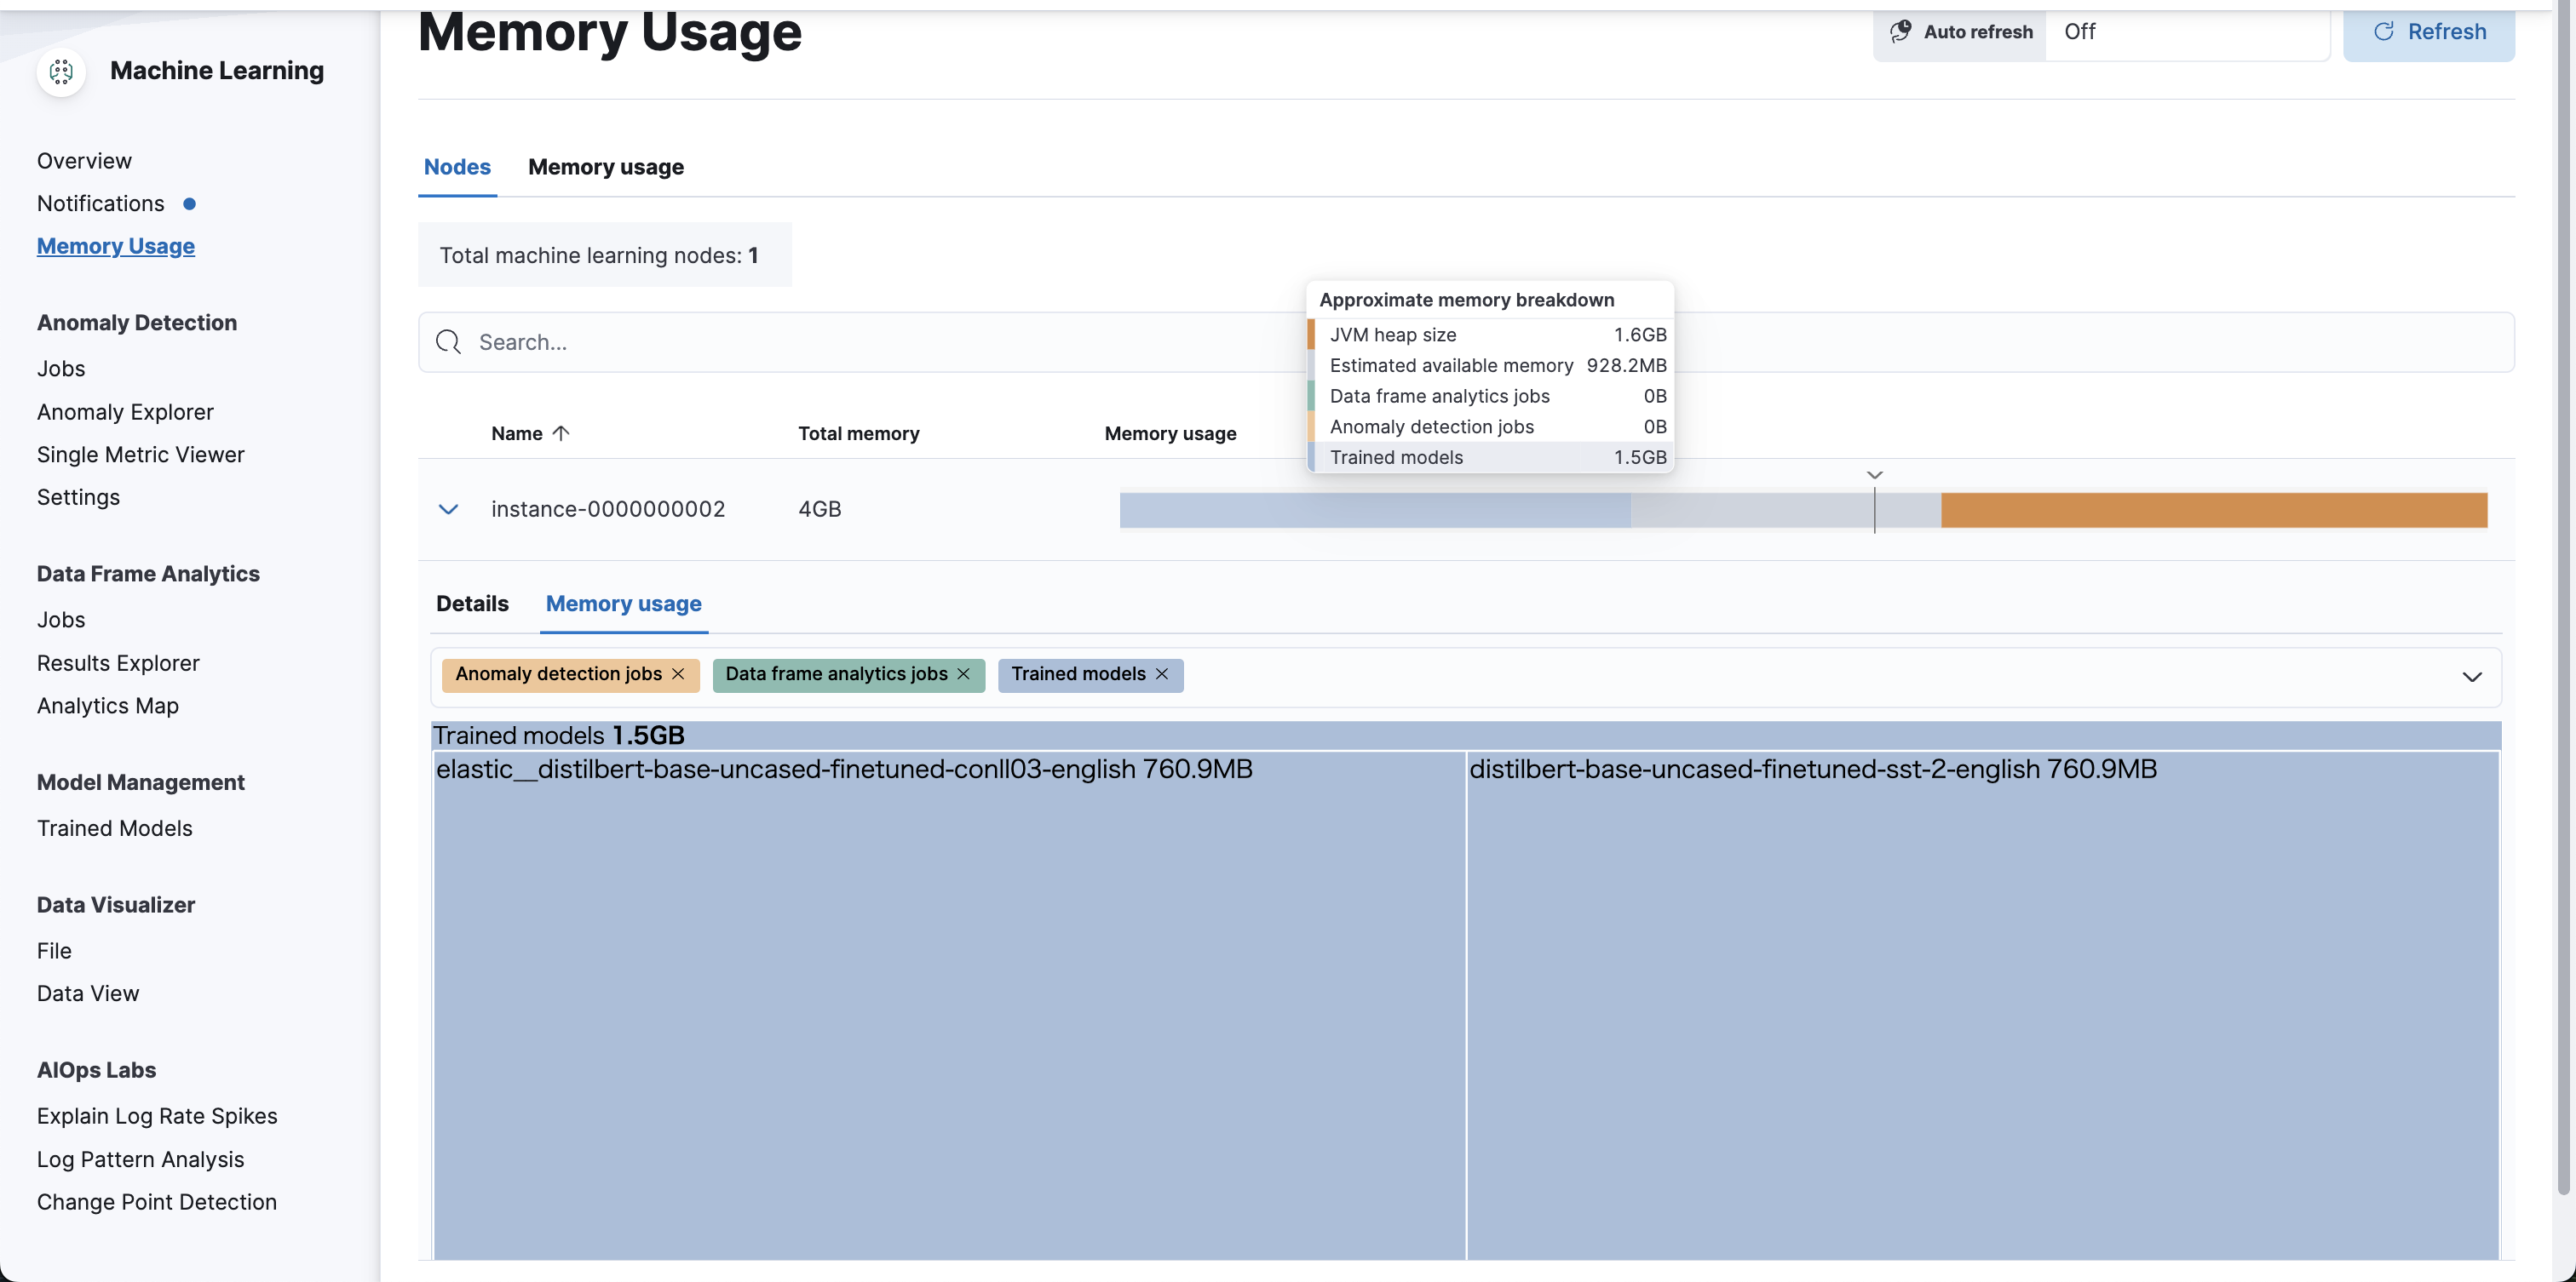
Task: Open Trained Models in the sidebar
Action: [114, 828]
